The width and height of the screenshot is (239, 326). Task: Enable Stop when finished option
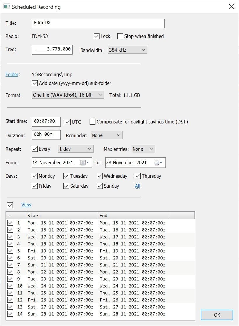(120, 36)
